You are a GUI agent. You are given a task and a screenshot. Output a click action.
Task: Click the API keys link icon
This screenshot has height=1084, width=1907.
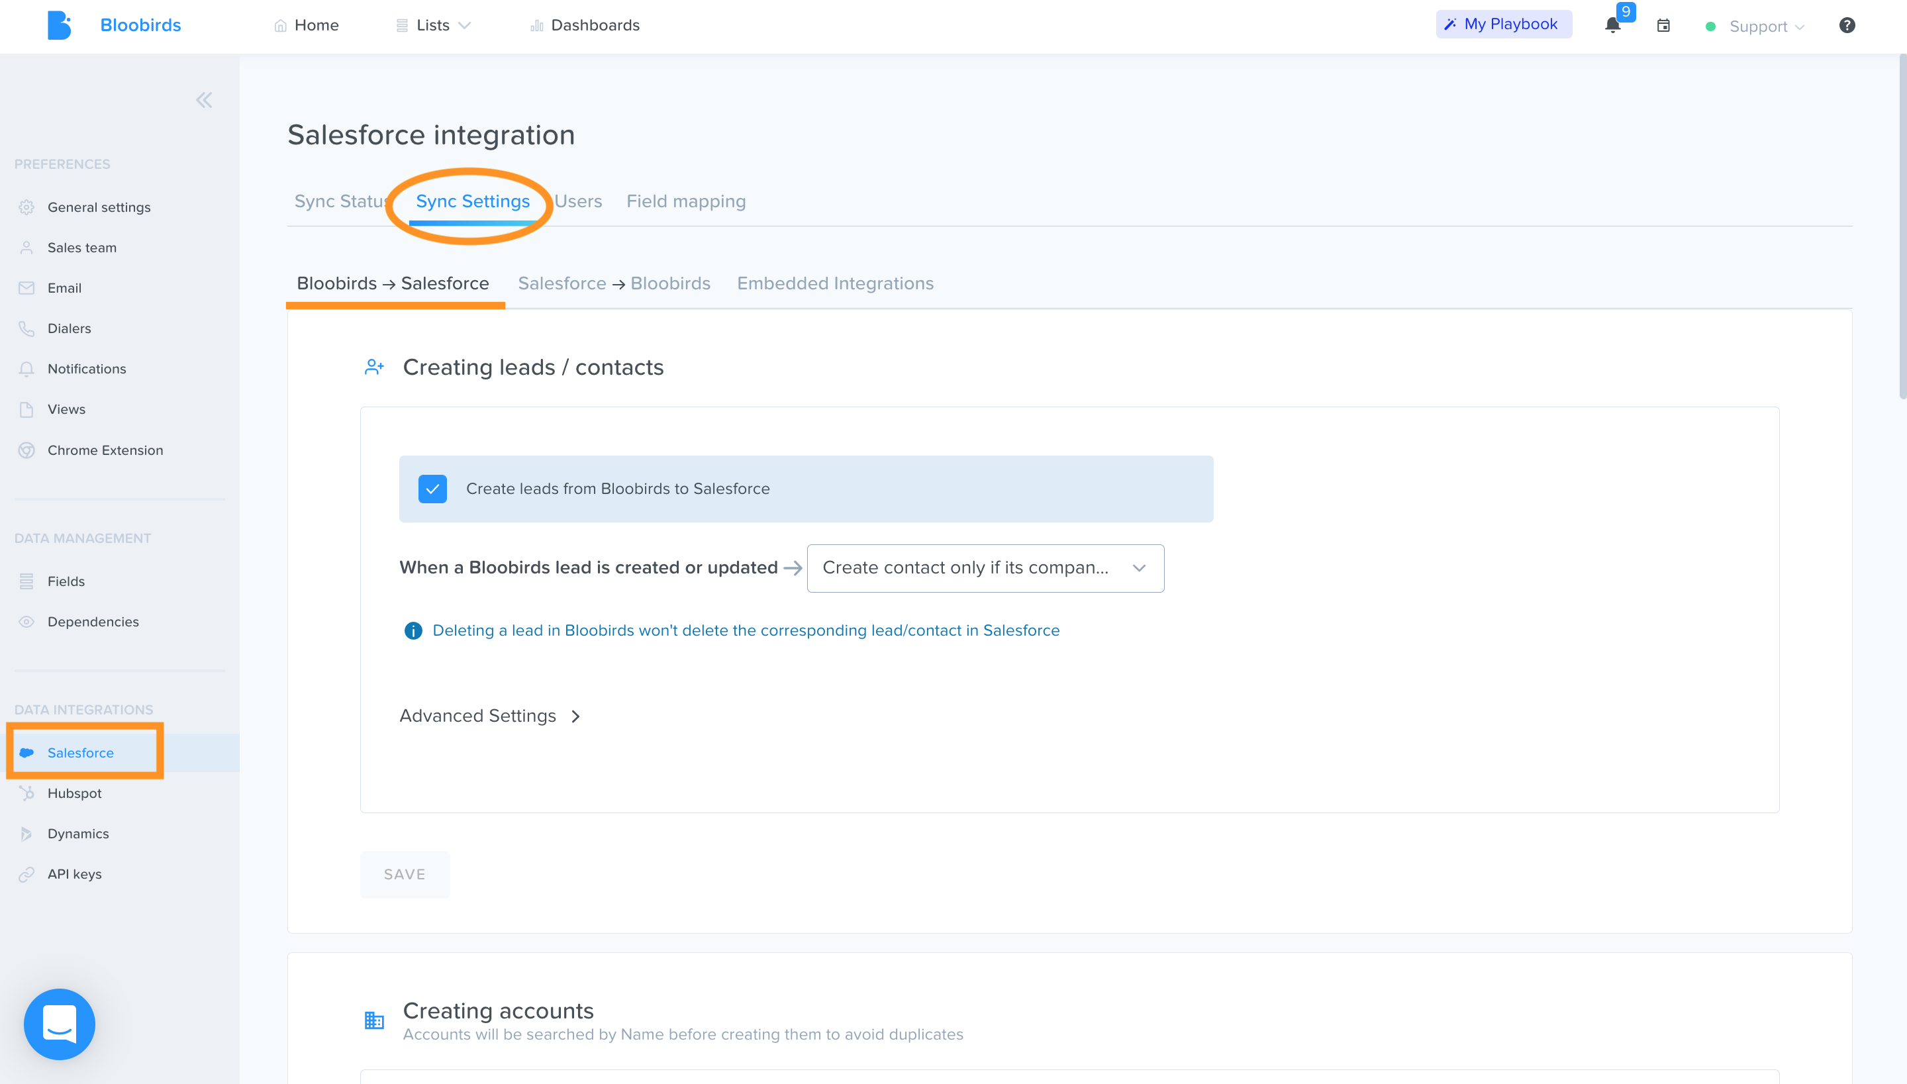point(26,875)
